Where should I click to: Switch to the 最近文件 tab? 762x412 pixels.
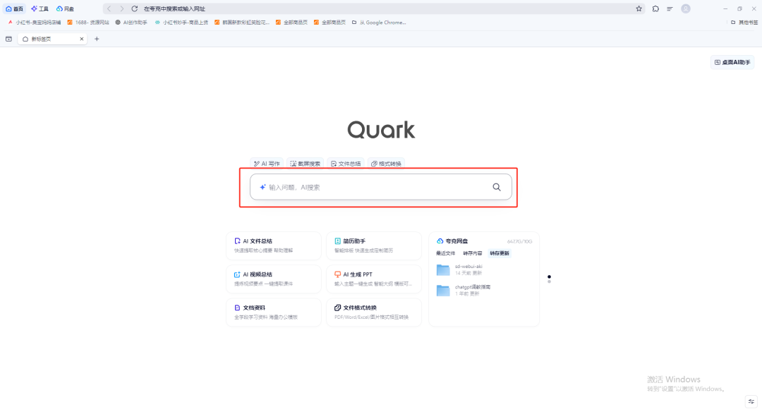(x=446, y=253)
